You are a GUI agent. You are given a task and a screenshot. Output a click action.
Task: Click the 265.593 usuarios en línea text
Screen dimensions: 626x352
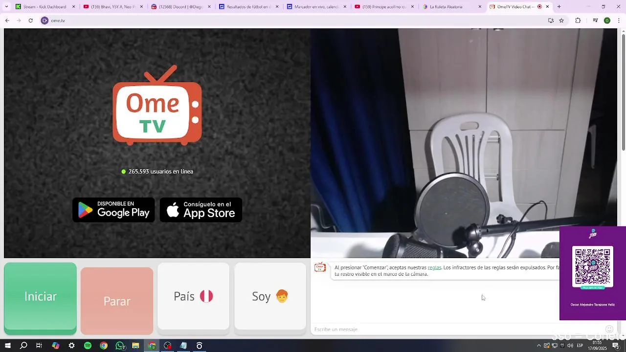tap(160, 172)
